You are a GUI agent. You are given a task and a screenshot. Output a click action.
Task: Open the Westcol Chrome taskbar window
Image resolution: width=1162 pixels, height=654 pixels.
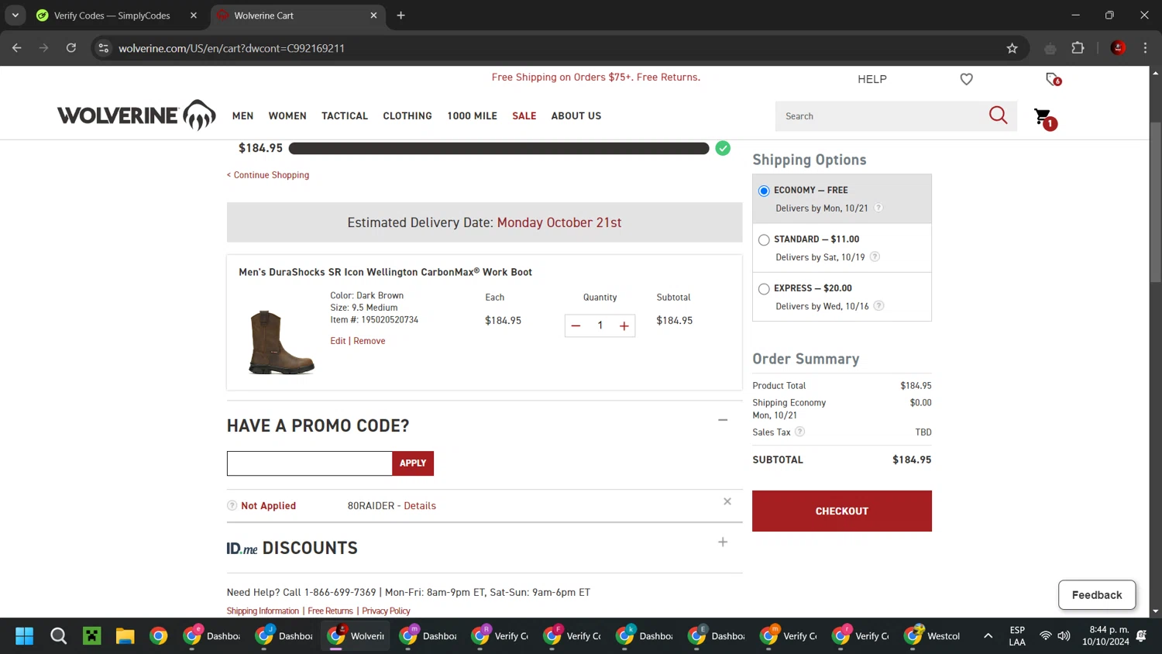click(x=932, y=636)
